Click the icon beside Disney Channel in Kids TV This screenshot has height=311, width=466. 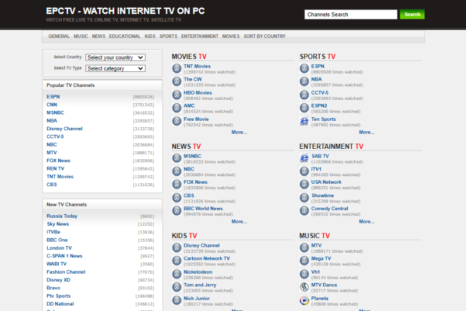[x=177, y=247]
